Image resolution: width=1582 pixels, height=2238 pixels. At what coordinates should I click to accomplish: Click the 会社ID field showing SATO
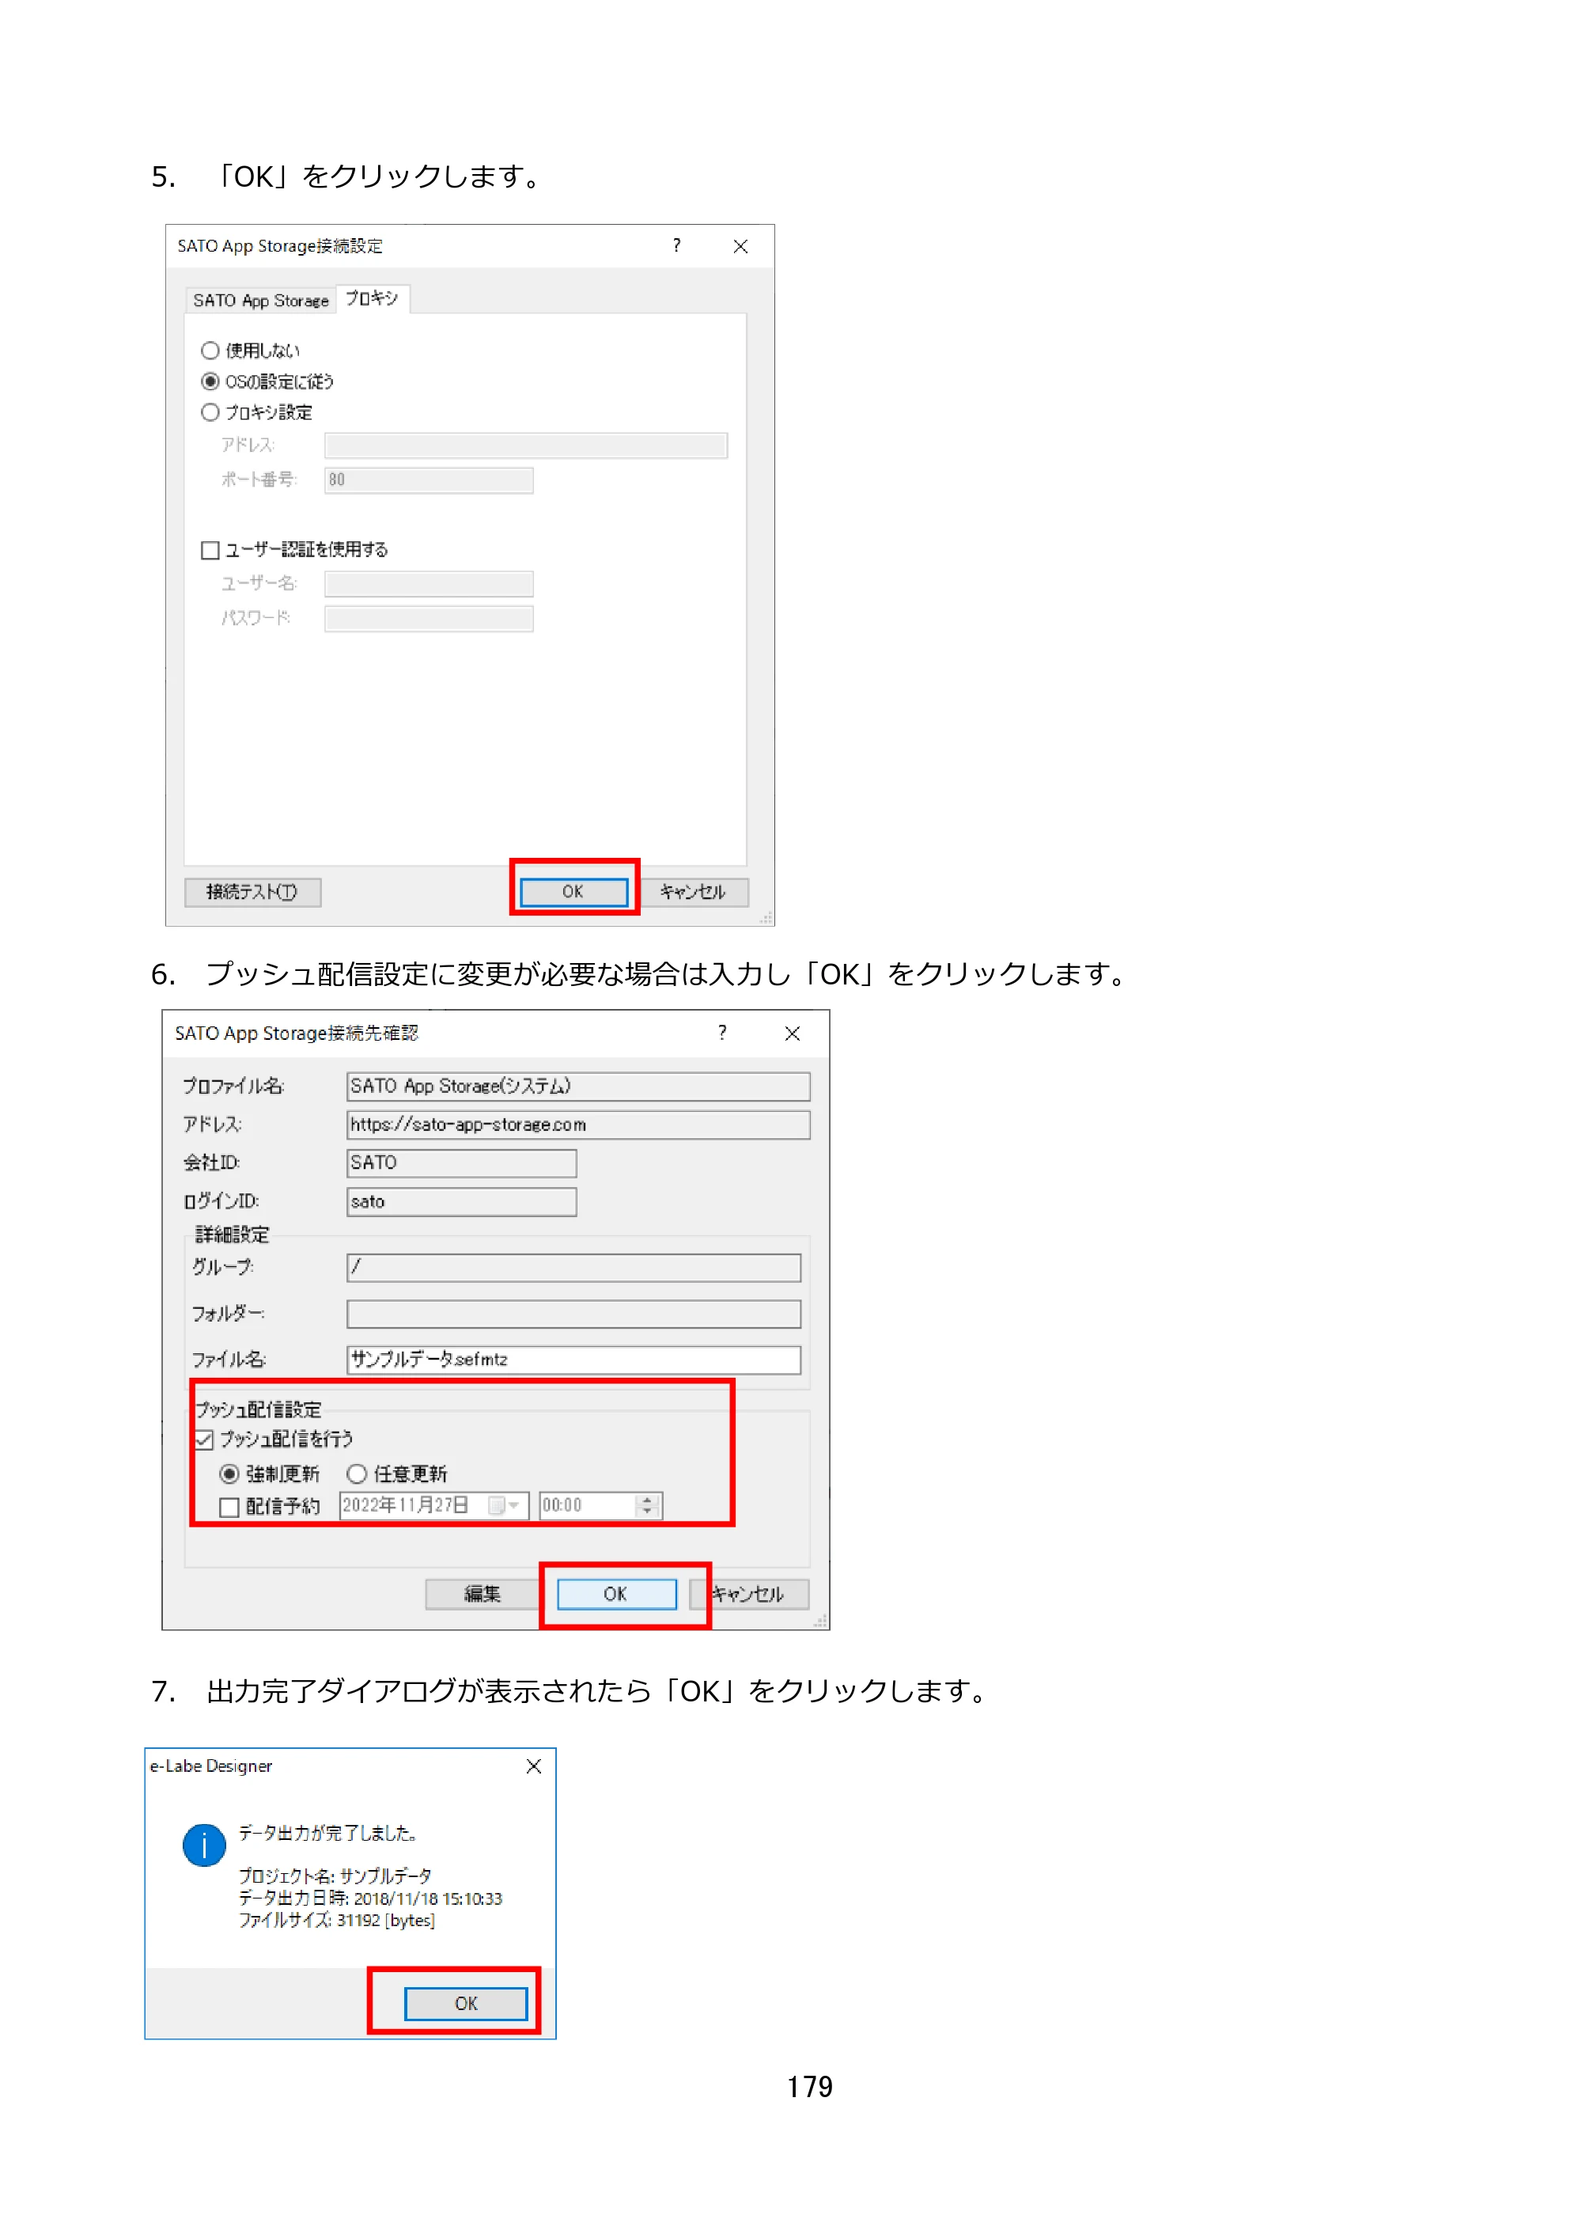point(462,1163)
